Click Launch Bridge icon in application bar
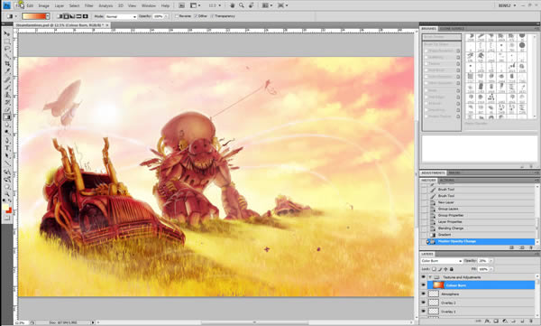The image size is (541, 326). coord(181,5)
